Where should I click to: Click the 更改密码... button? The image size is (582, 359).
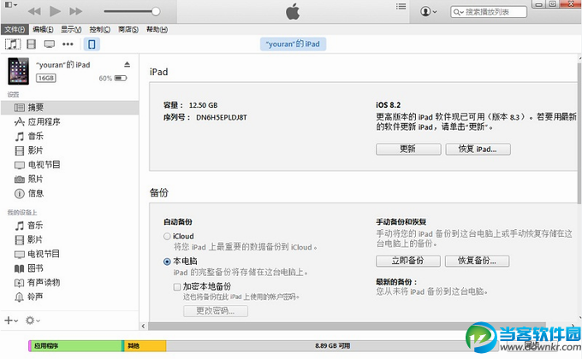pos(216,311)
